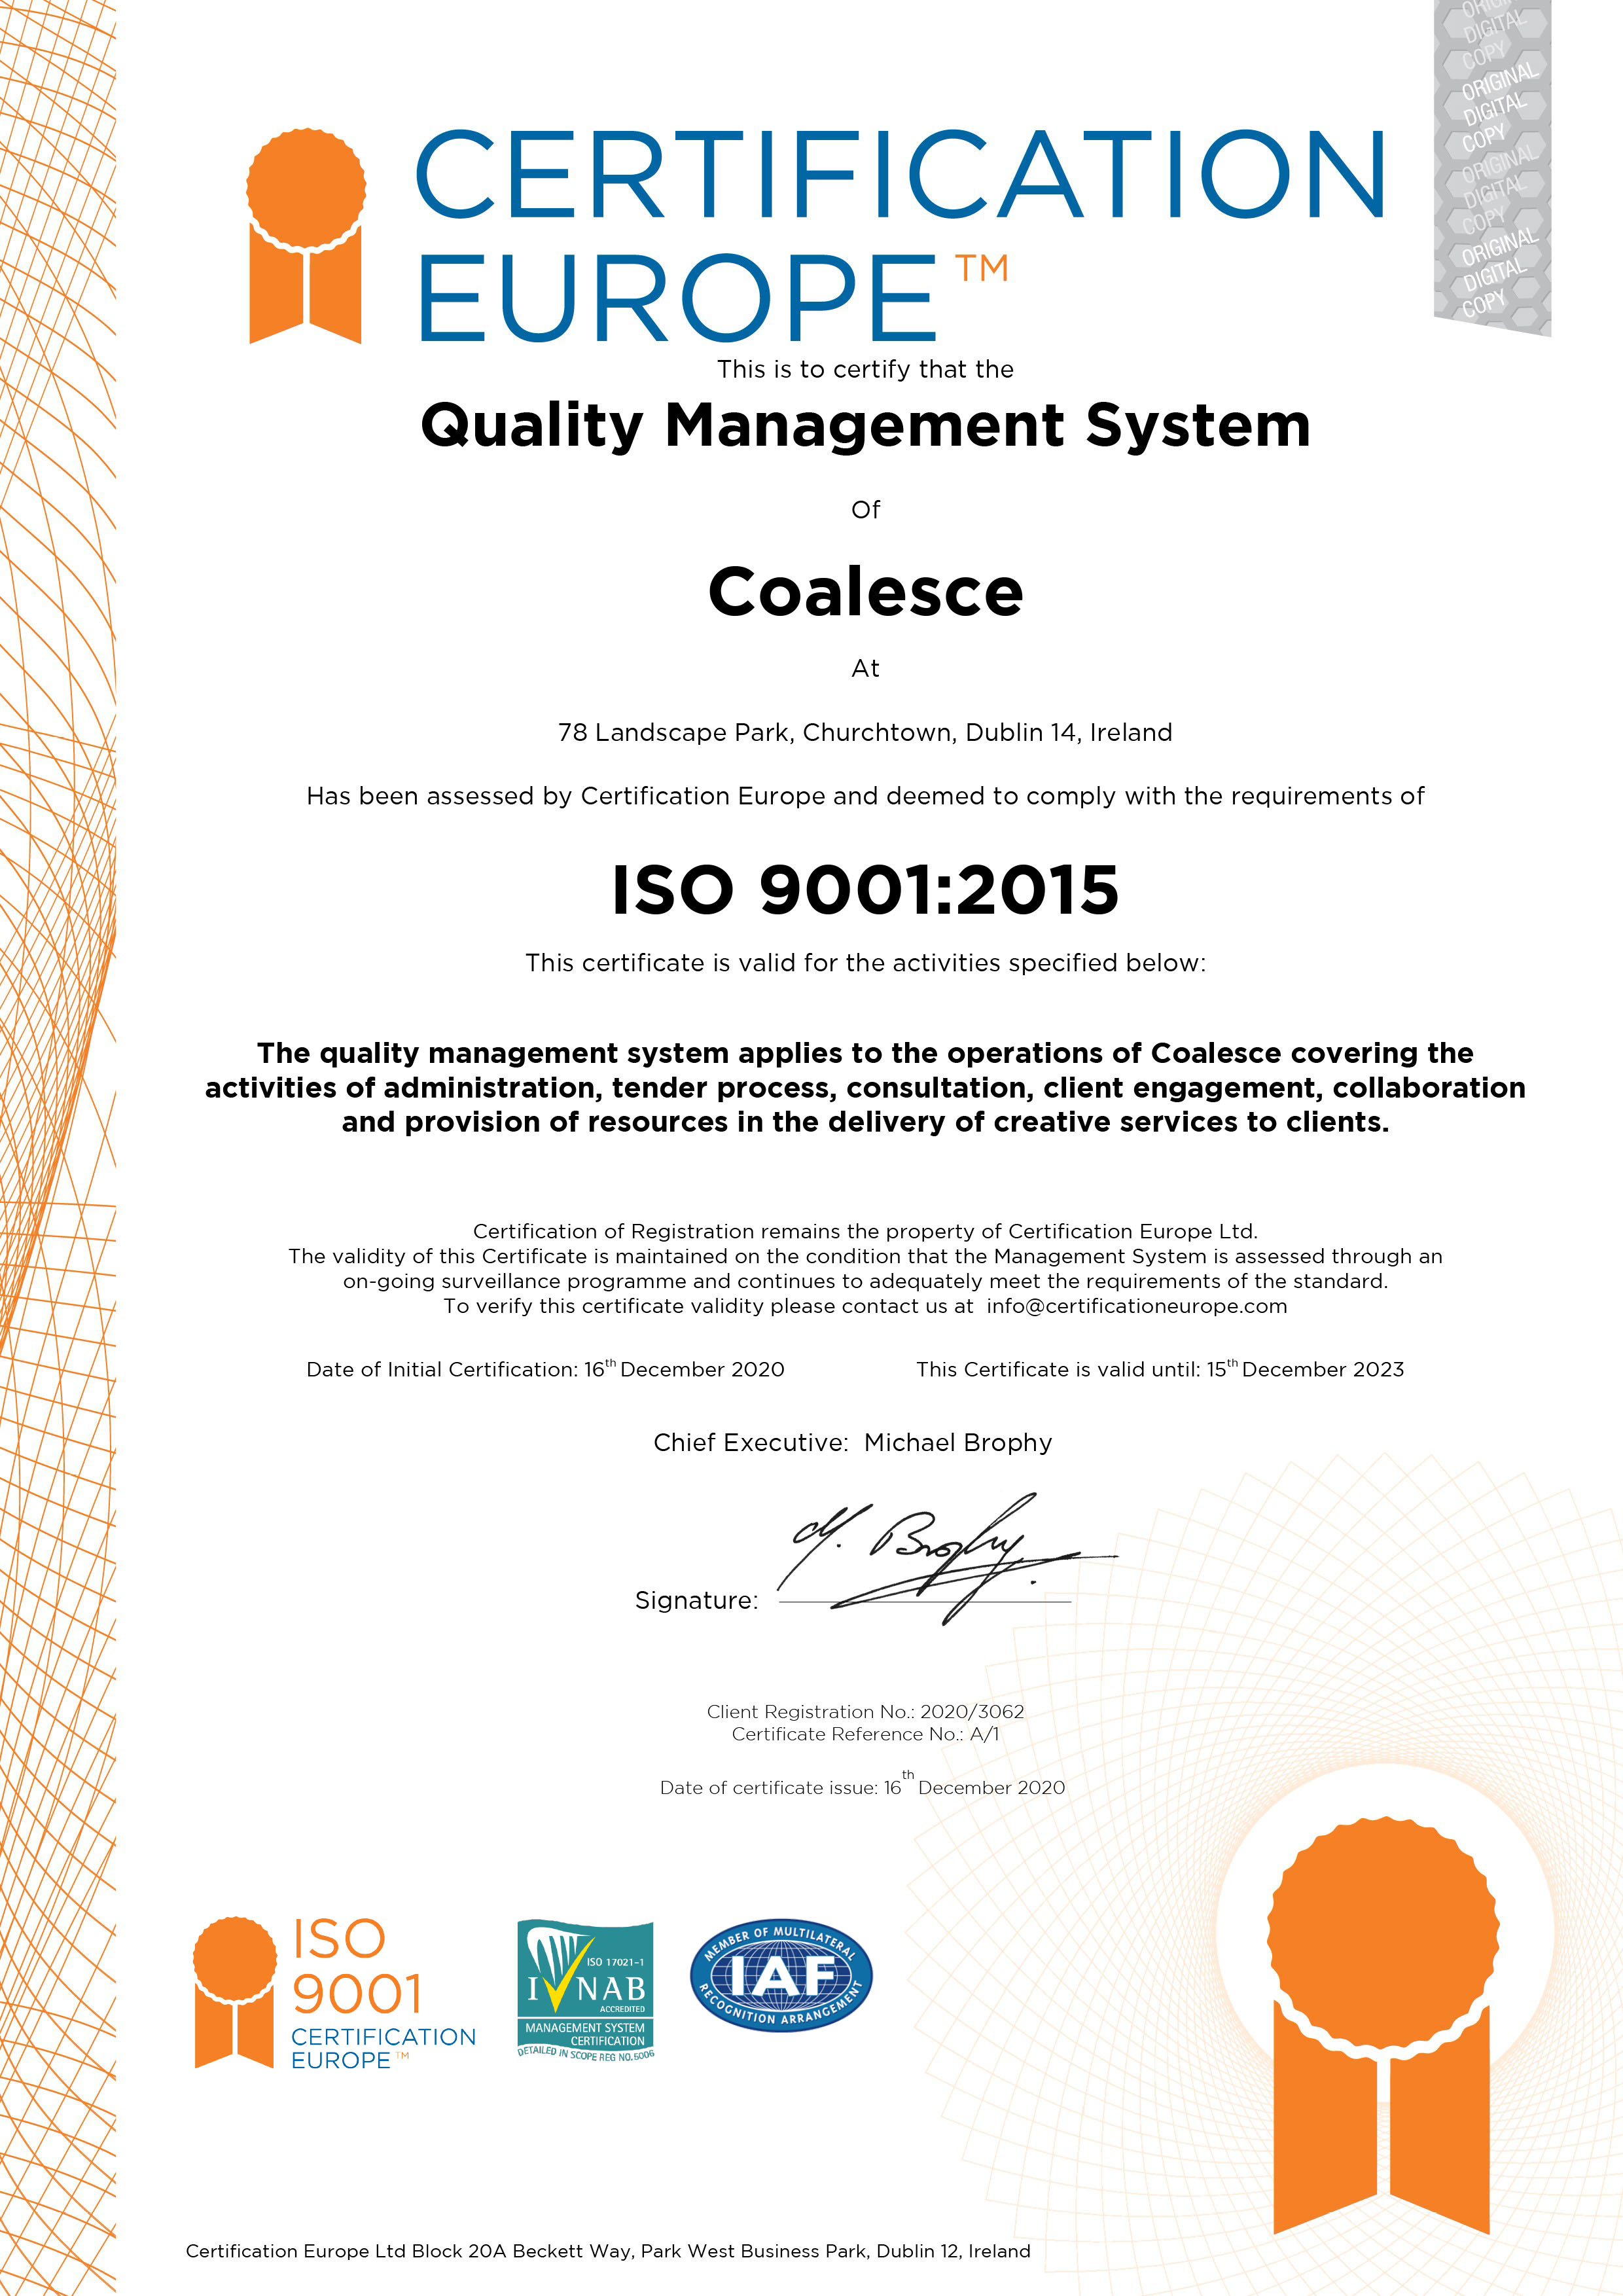Click the ISO 9001 Certification Europe badge

pos(335,1993)
